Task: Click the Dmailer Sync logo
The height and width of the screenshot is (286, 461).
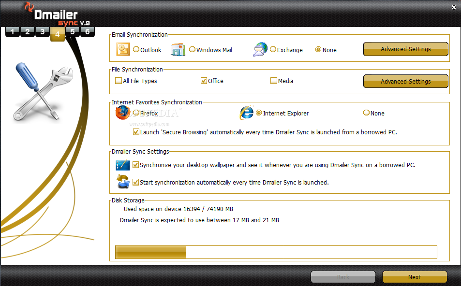Action: pos(58,14)
